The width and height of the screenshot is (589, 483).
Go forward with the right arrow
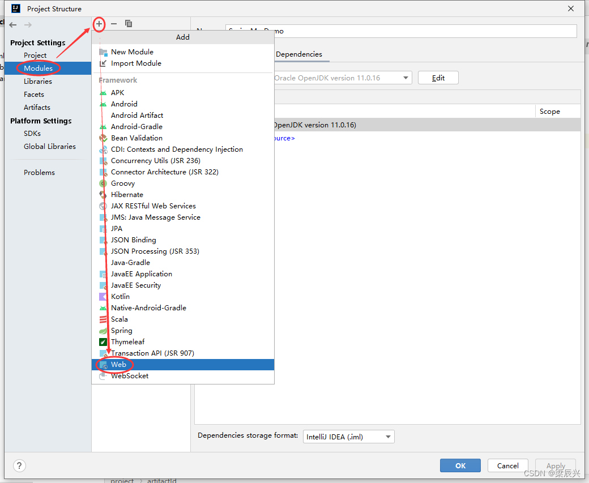point(28,25)
